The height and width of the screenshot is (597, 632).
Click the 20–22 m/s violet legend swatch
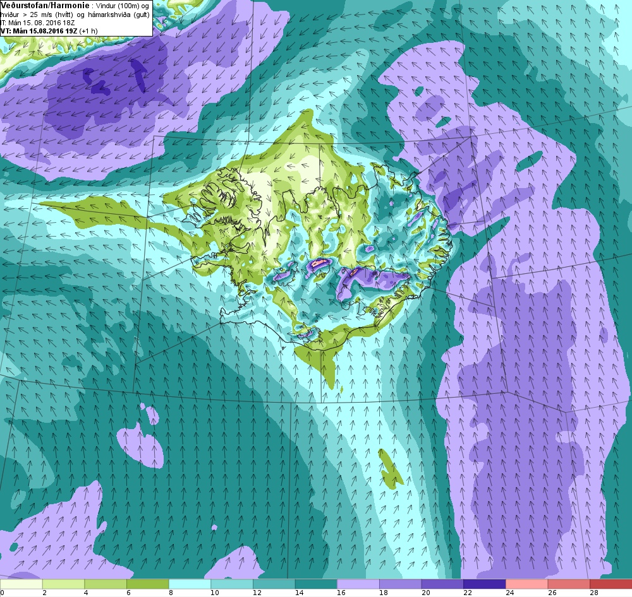coord(442,584)
